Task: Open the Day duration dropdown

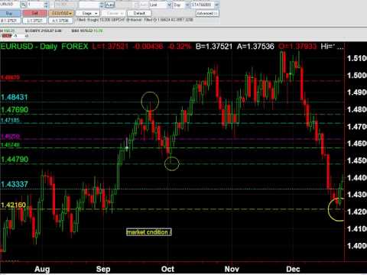Action: (x=181, y=5)
